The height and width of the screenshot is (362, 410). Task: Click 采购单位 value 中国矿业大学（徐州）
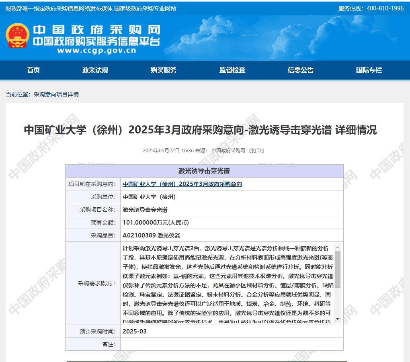point(149,197)
